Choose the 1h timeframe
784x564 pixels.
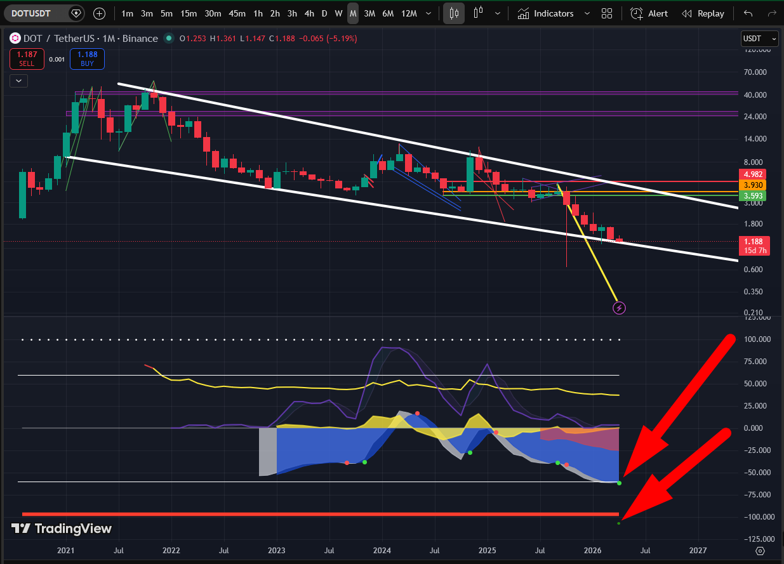[x=258, y=13]
